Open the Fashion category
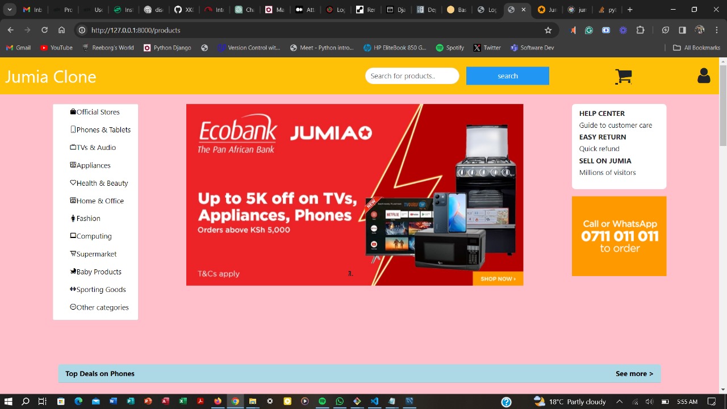This screenshot has width=727, height=409. point(85,218)
